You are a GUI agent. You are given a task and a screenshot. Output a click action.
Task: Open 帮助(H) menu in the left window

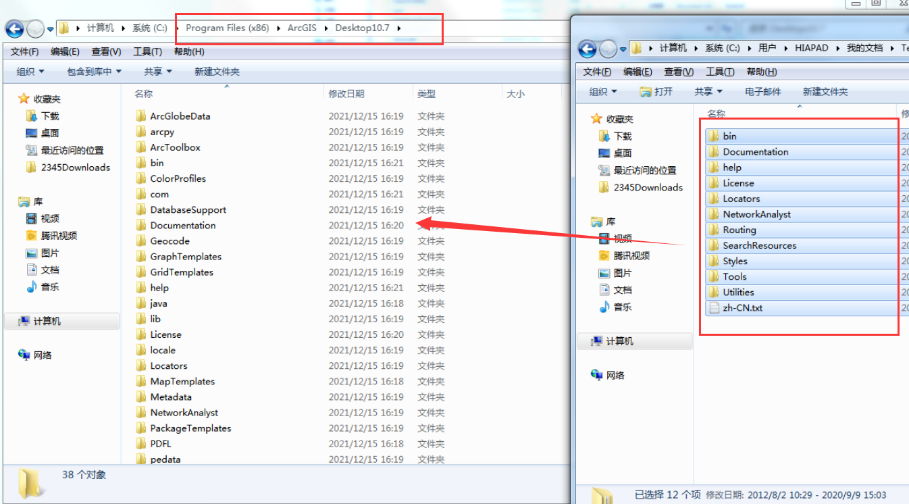189,52
